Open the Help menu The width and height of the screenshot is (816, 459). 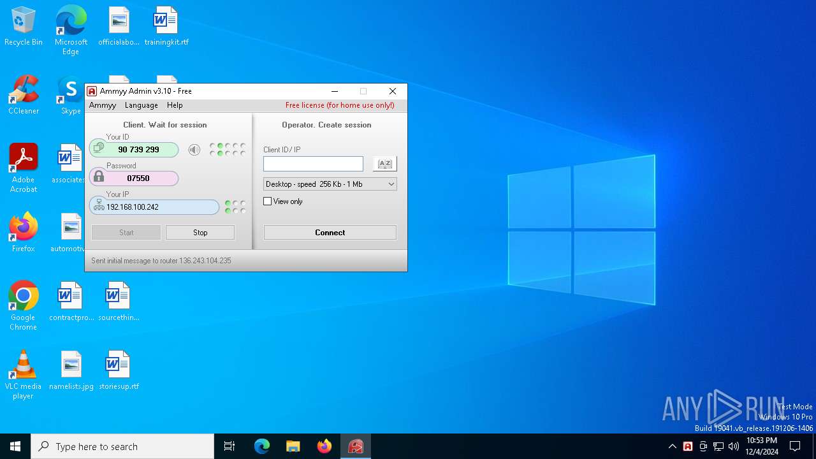pyautogui.click(x=175, y=105)
